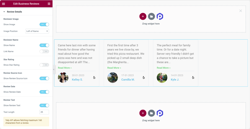The width and height of the screenshot is (250, 129).
Task: Click the top PowerPack templates icon
Action: [160, 17]
